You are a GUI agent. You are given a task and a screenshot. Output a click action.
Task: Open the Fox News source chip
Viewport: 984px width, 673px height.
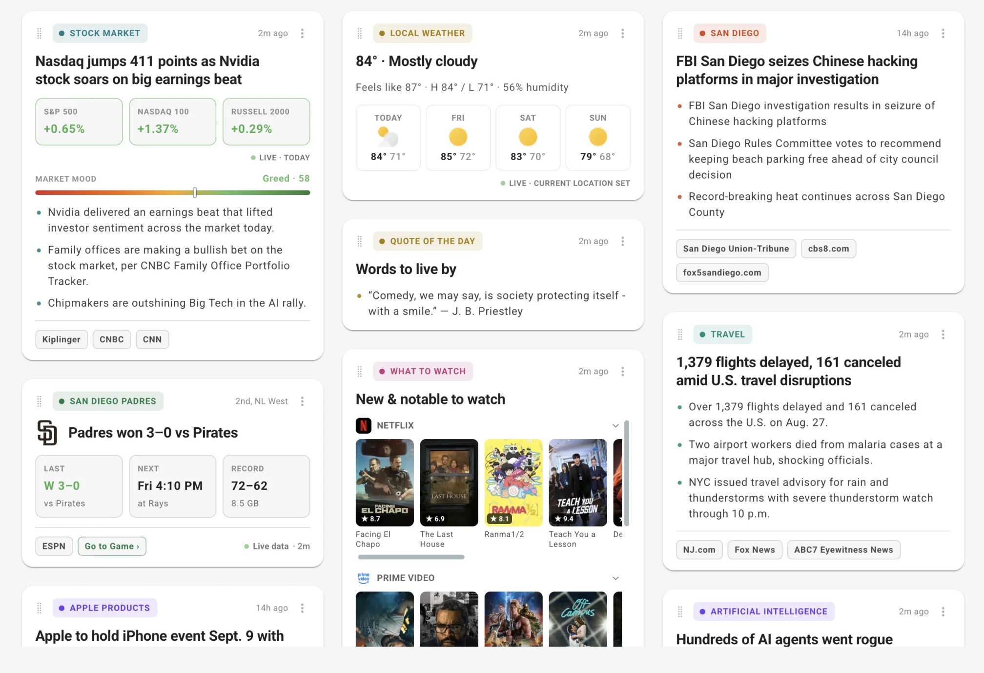click(755, 550)
